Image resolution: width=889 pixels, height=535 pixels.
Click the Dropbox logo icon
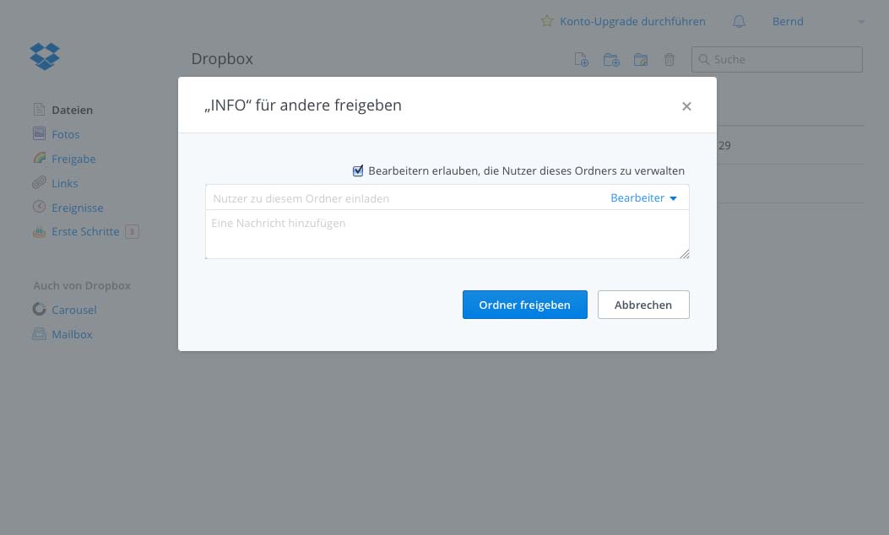pos(45,57)
